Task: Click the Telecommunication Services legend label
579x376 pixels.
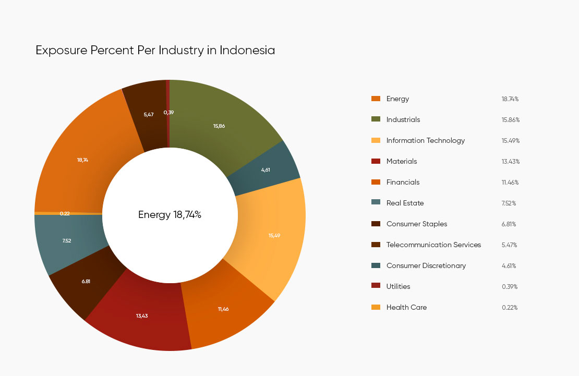Action: tap(433, 245)
